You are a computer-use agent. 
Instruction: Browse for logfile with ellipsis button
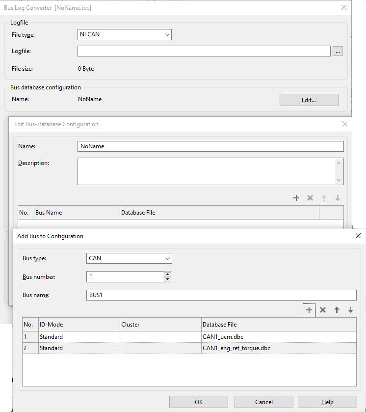tap(338, 51)
